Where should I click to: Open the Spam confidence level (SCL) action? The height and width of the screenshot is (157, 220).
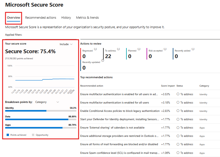pos(120,153)
